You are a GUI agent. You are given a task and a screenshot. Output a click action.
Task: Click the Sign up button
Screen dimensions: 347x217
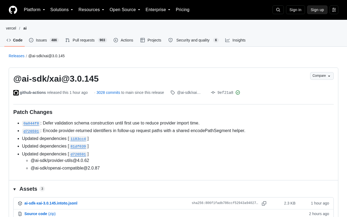pyautogui.click(x=317, y=10)
